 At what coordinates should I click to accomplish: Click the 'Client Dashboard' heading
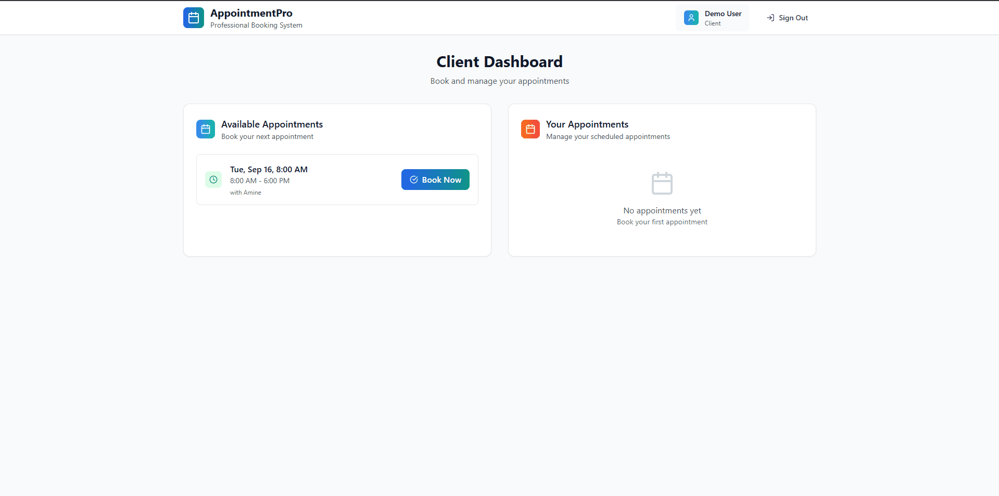click(x=500, y=62)
